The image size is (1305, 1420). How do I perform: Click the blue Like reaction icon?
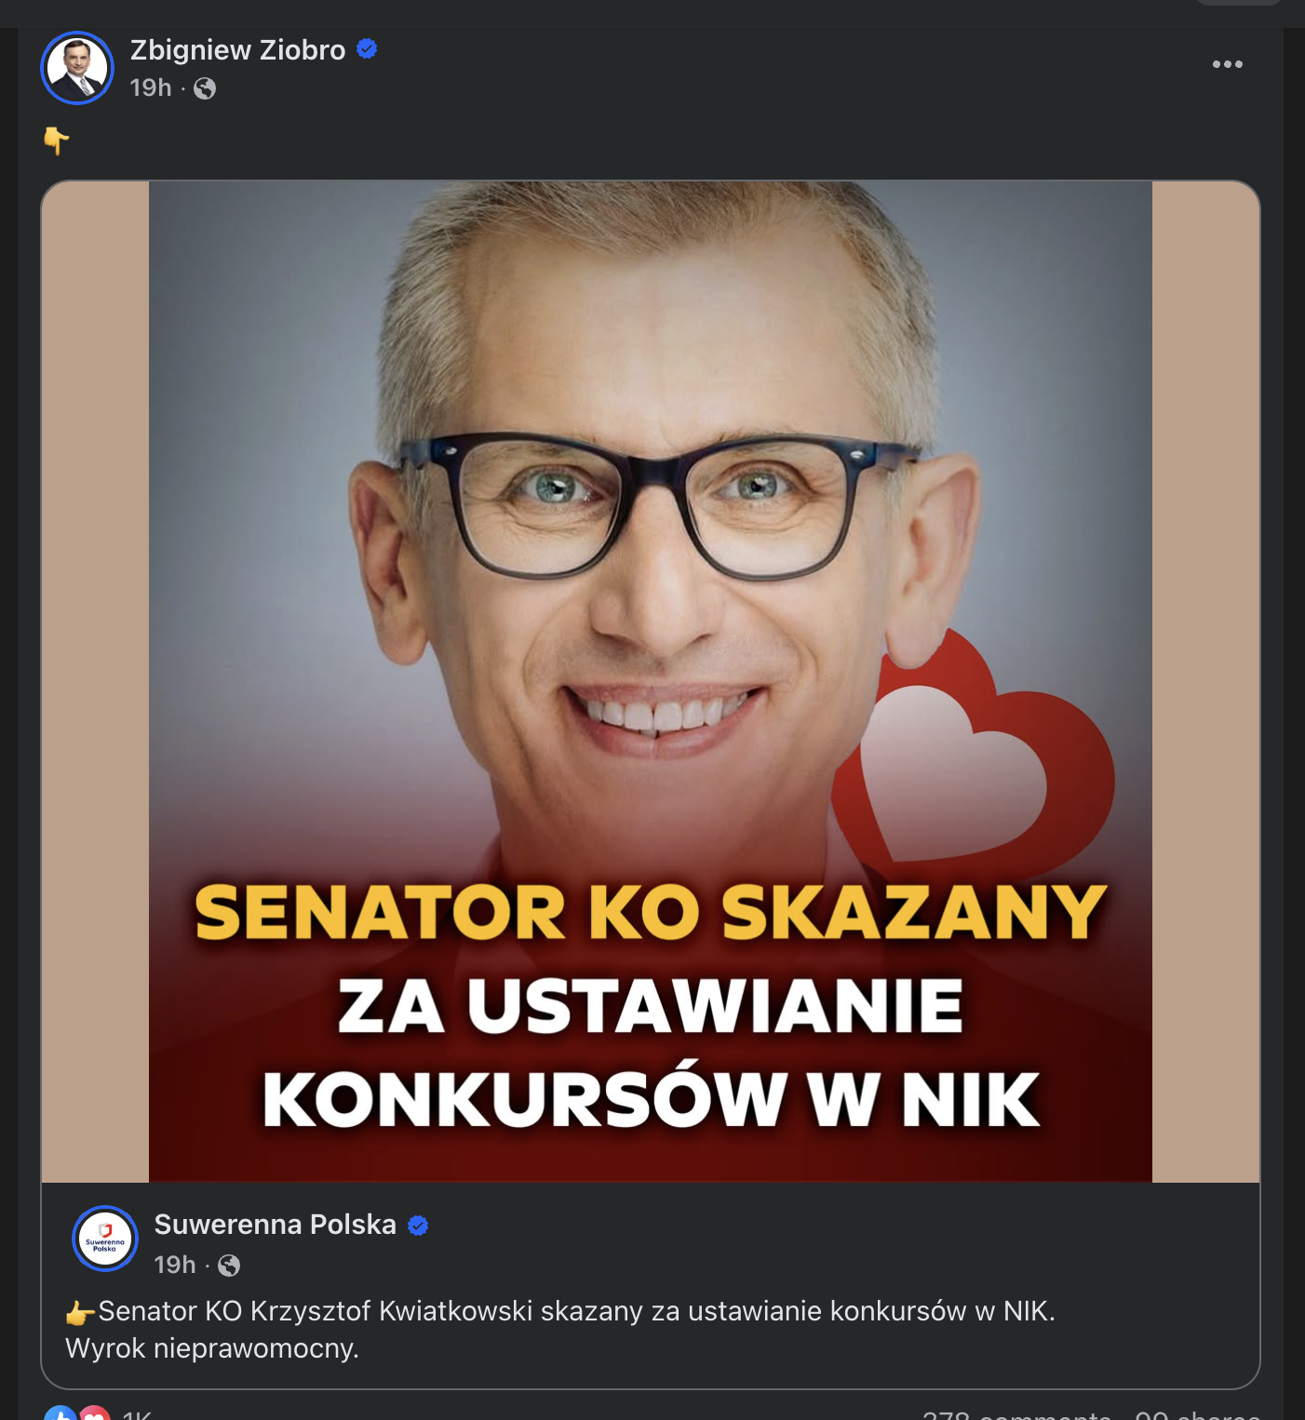[60, 1414]
